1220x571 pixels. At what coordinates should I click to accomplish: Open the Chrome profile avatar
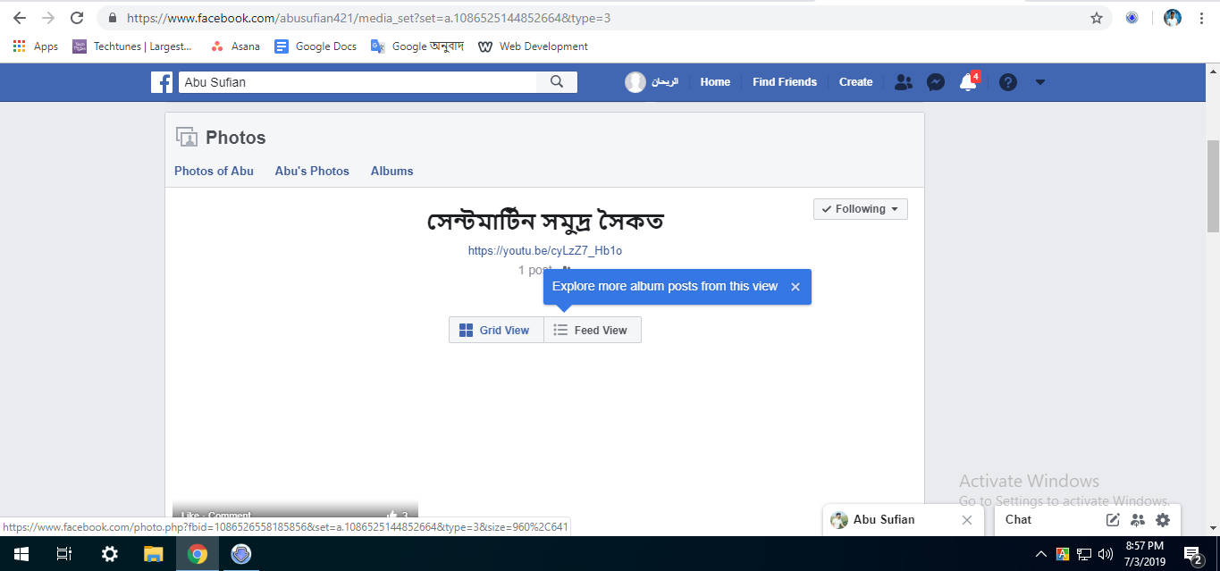click(1173, 18)
